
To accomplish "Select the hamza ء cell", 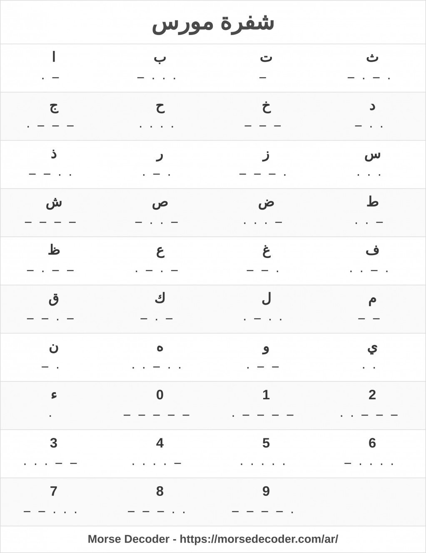I will 53,405.
